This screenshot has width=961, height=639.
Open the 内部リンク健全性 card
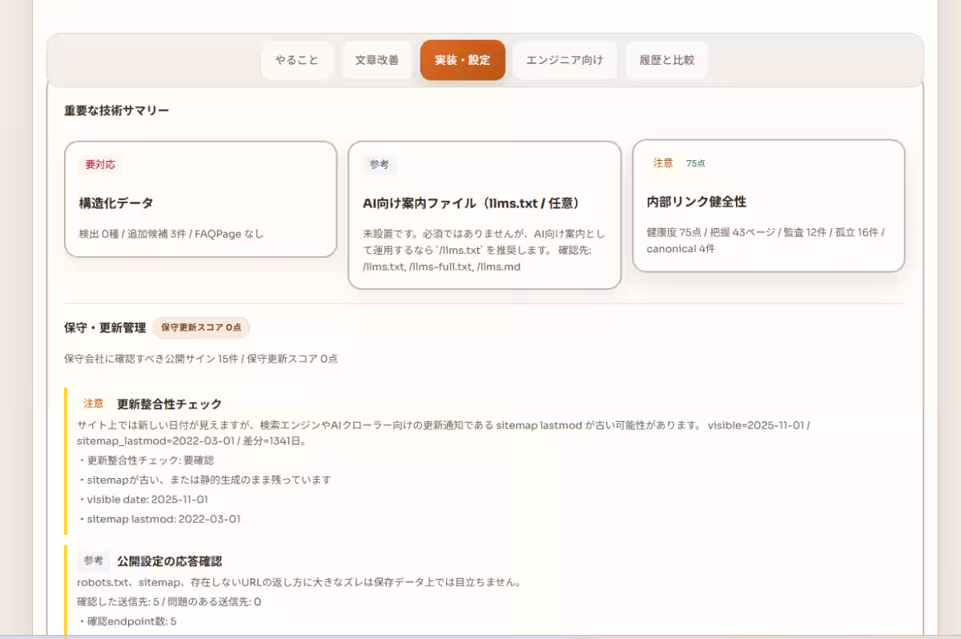tap(769, 206)
